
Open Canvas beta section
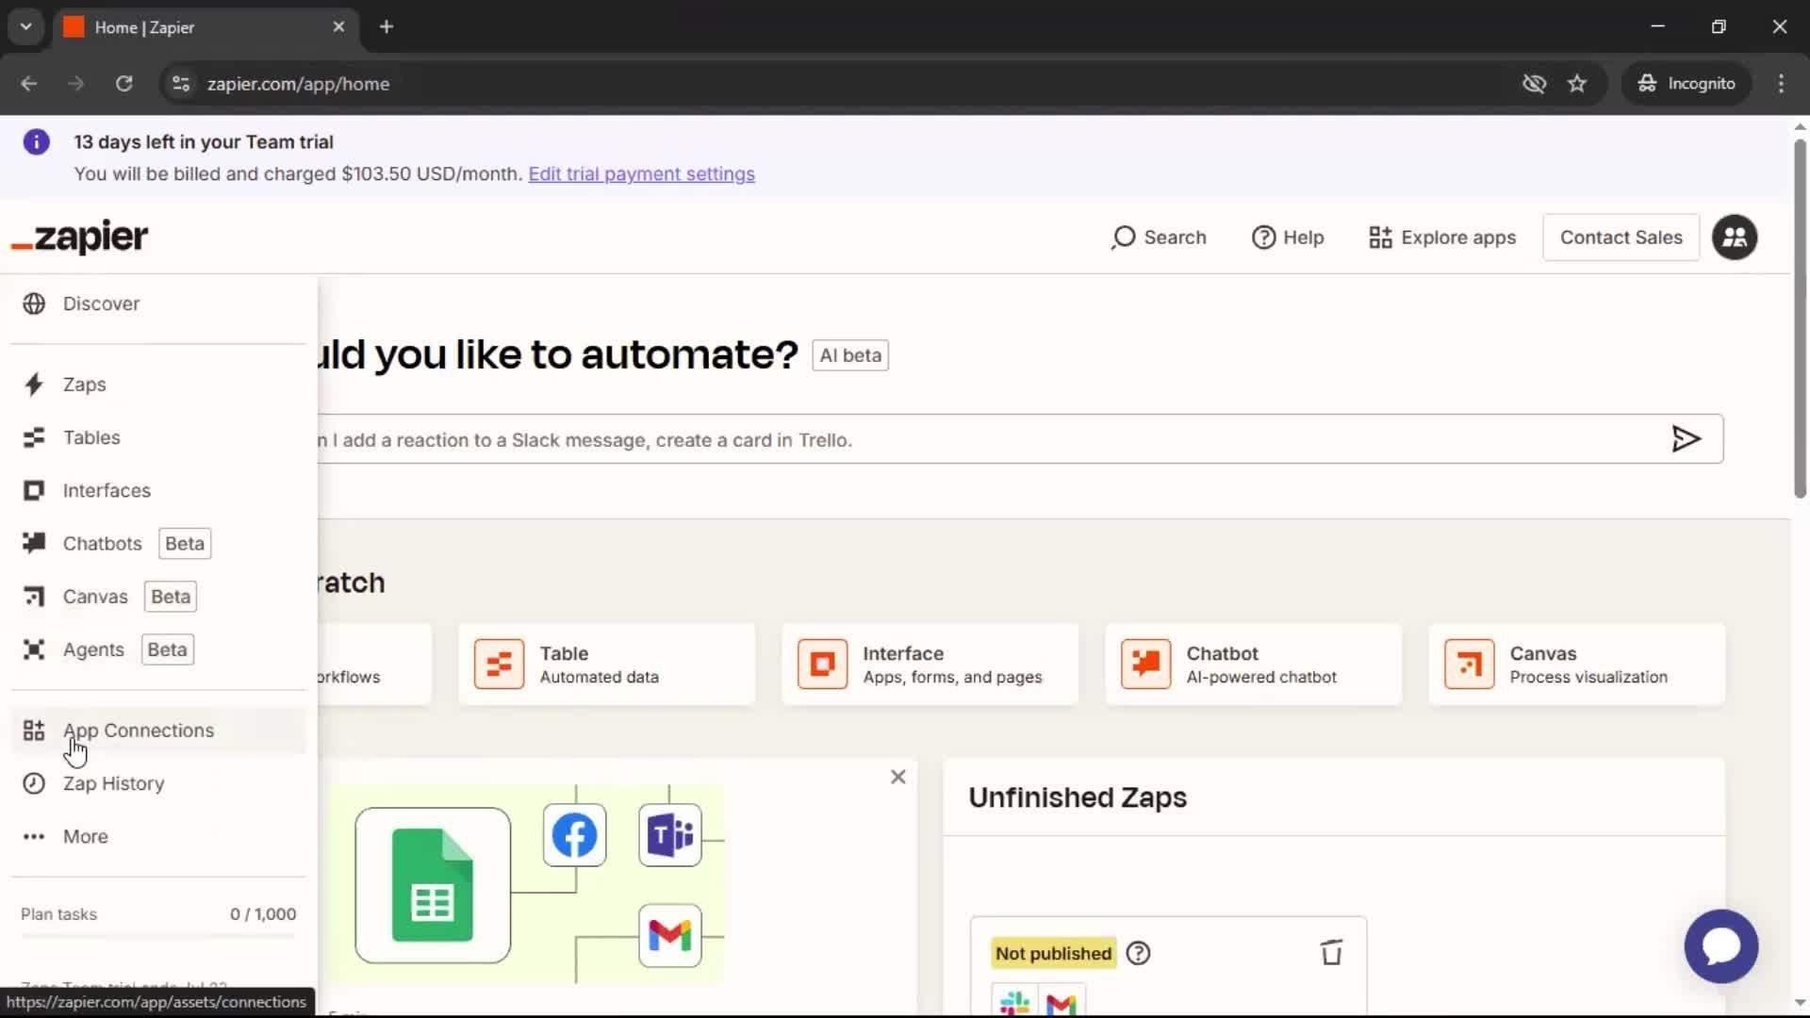click(x=158, y=597)
